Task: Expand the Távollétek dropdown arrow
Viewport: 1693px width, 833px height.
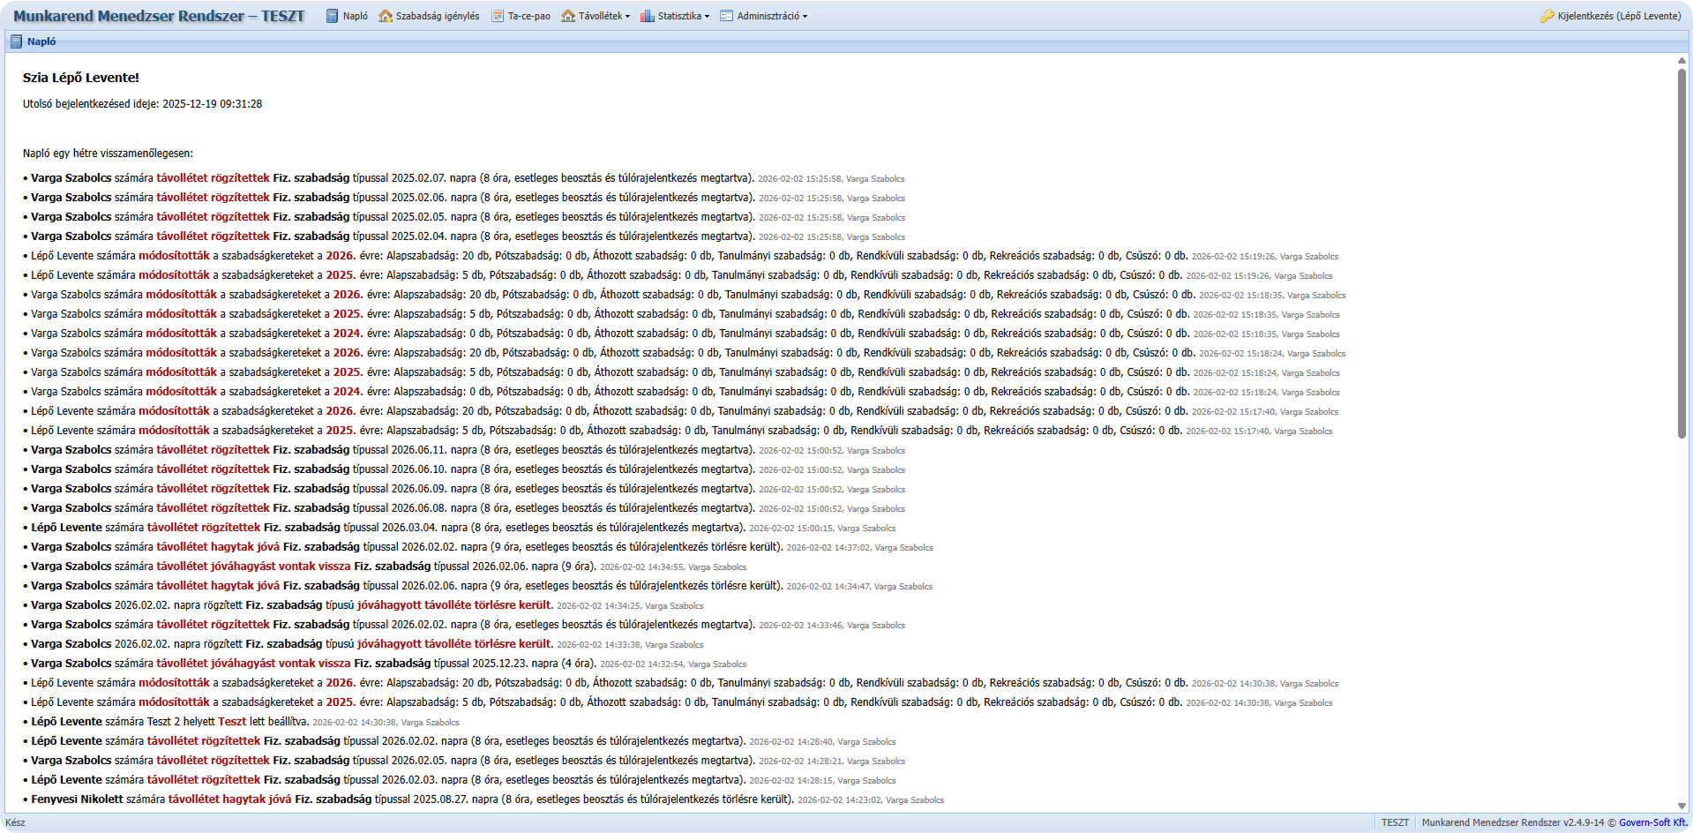Action: pos(627,17)
